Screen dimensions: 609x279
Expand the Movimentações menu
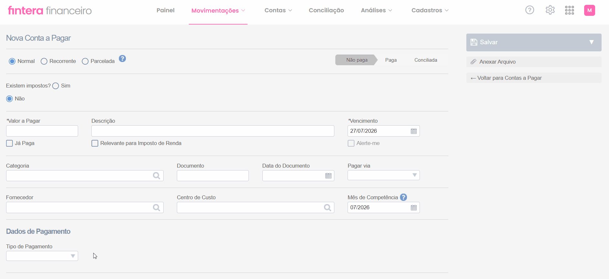pos(218,11)
